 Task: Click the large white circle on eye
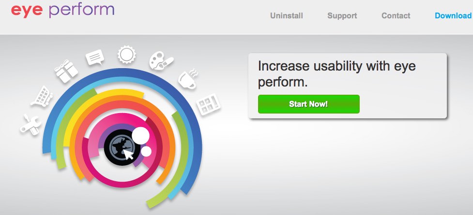coord(140,135)
